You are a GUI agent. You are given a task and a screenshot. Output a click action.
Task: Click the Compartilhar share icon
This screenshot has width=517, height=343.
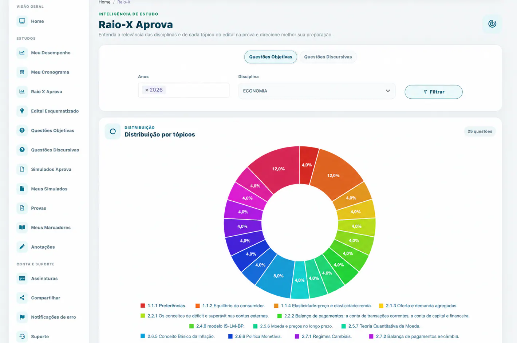pyautogui.click(x=22, y=298)
